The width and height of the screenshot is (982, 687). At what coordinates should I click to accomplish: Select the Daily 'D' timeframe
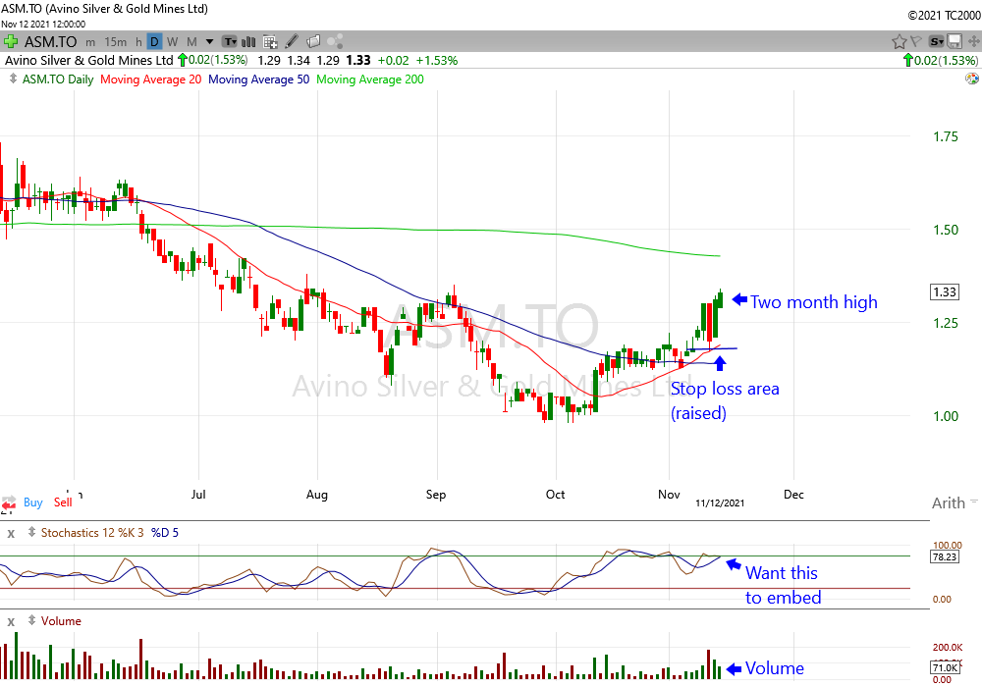pos(154,42)
